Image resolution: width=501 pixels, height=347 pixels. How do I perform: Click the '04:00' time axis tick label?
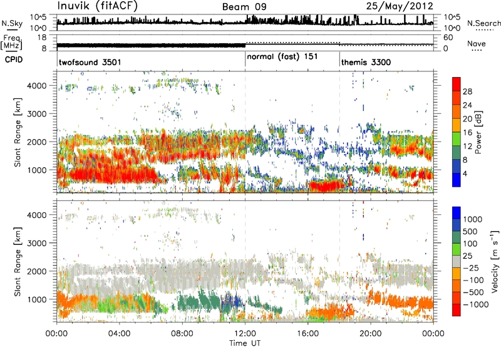pyautogui.click(x=119, y=334)
